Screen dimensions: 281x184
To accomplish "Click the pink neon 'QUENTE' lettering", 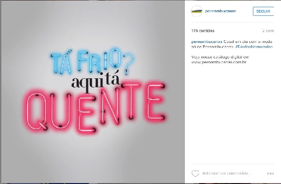I will pos(95,107).
